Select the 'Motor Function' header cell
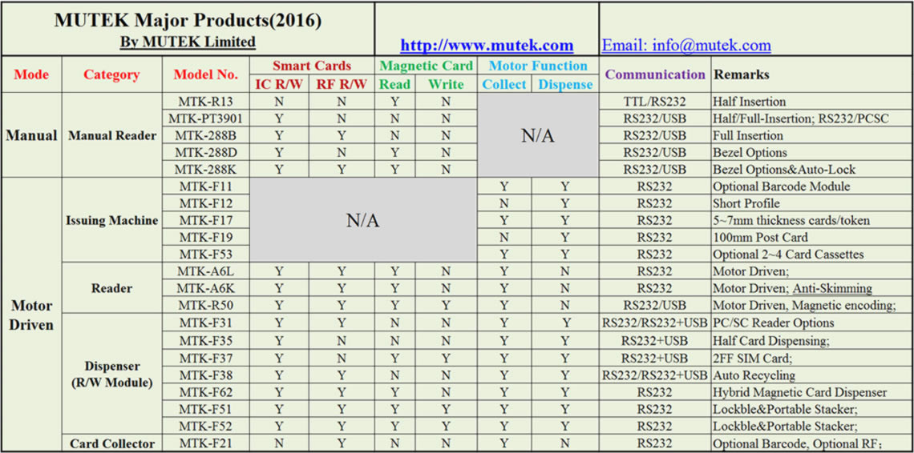Screen dimensions: 914x453 tap(538, 65)
